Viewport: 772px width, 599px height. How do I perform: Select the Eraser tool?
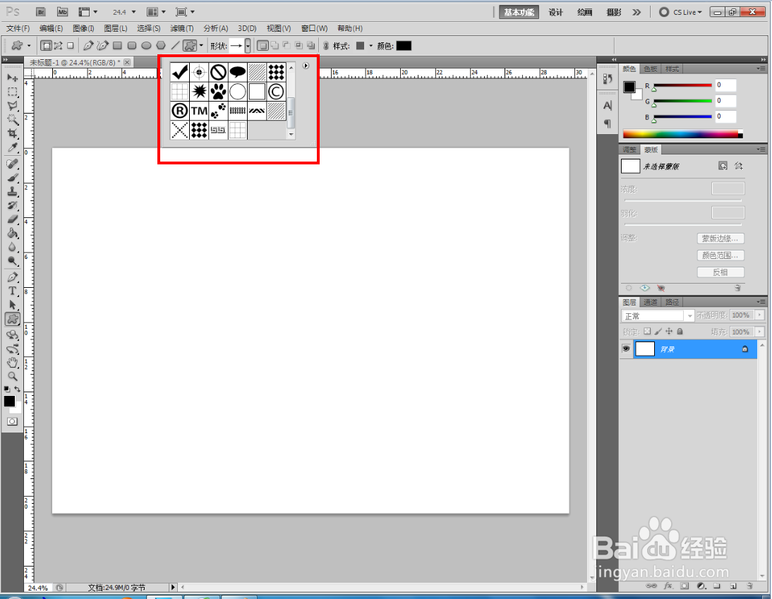click(12, 219)
